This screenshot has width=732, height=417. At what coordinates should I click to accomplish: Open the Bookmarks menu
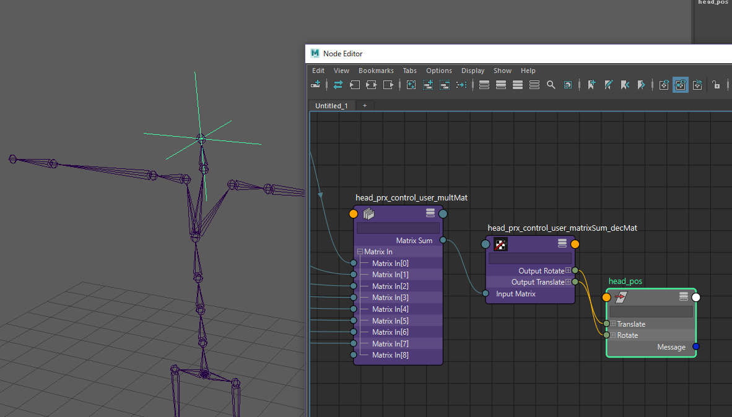[x=375, y=71]
